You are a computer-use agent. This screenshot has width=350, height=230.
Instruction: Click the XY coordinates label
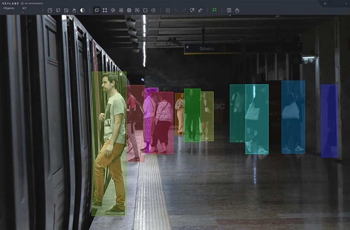(24, 8)
